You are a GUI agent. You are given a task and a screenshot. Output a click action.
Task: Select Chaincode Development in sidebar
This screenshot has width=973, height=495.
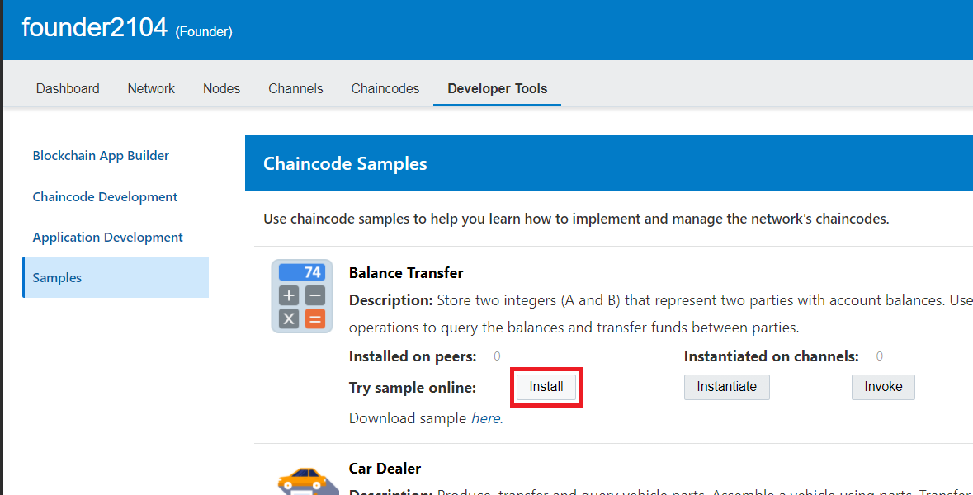click(105, 196)
